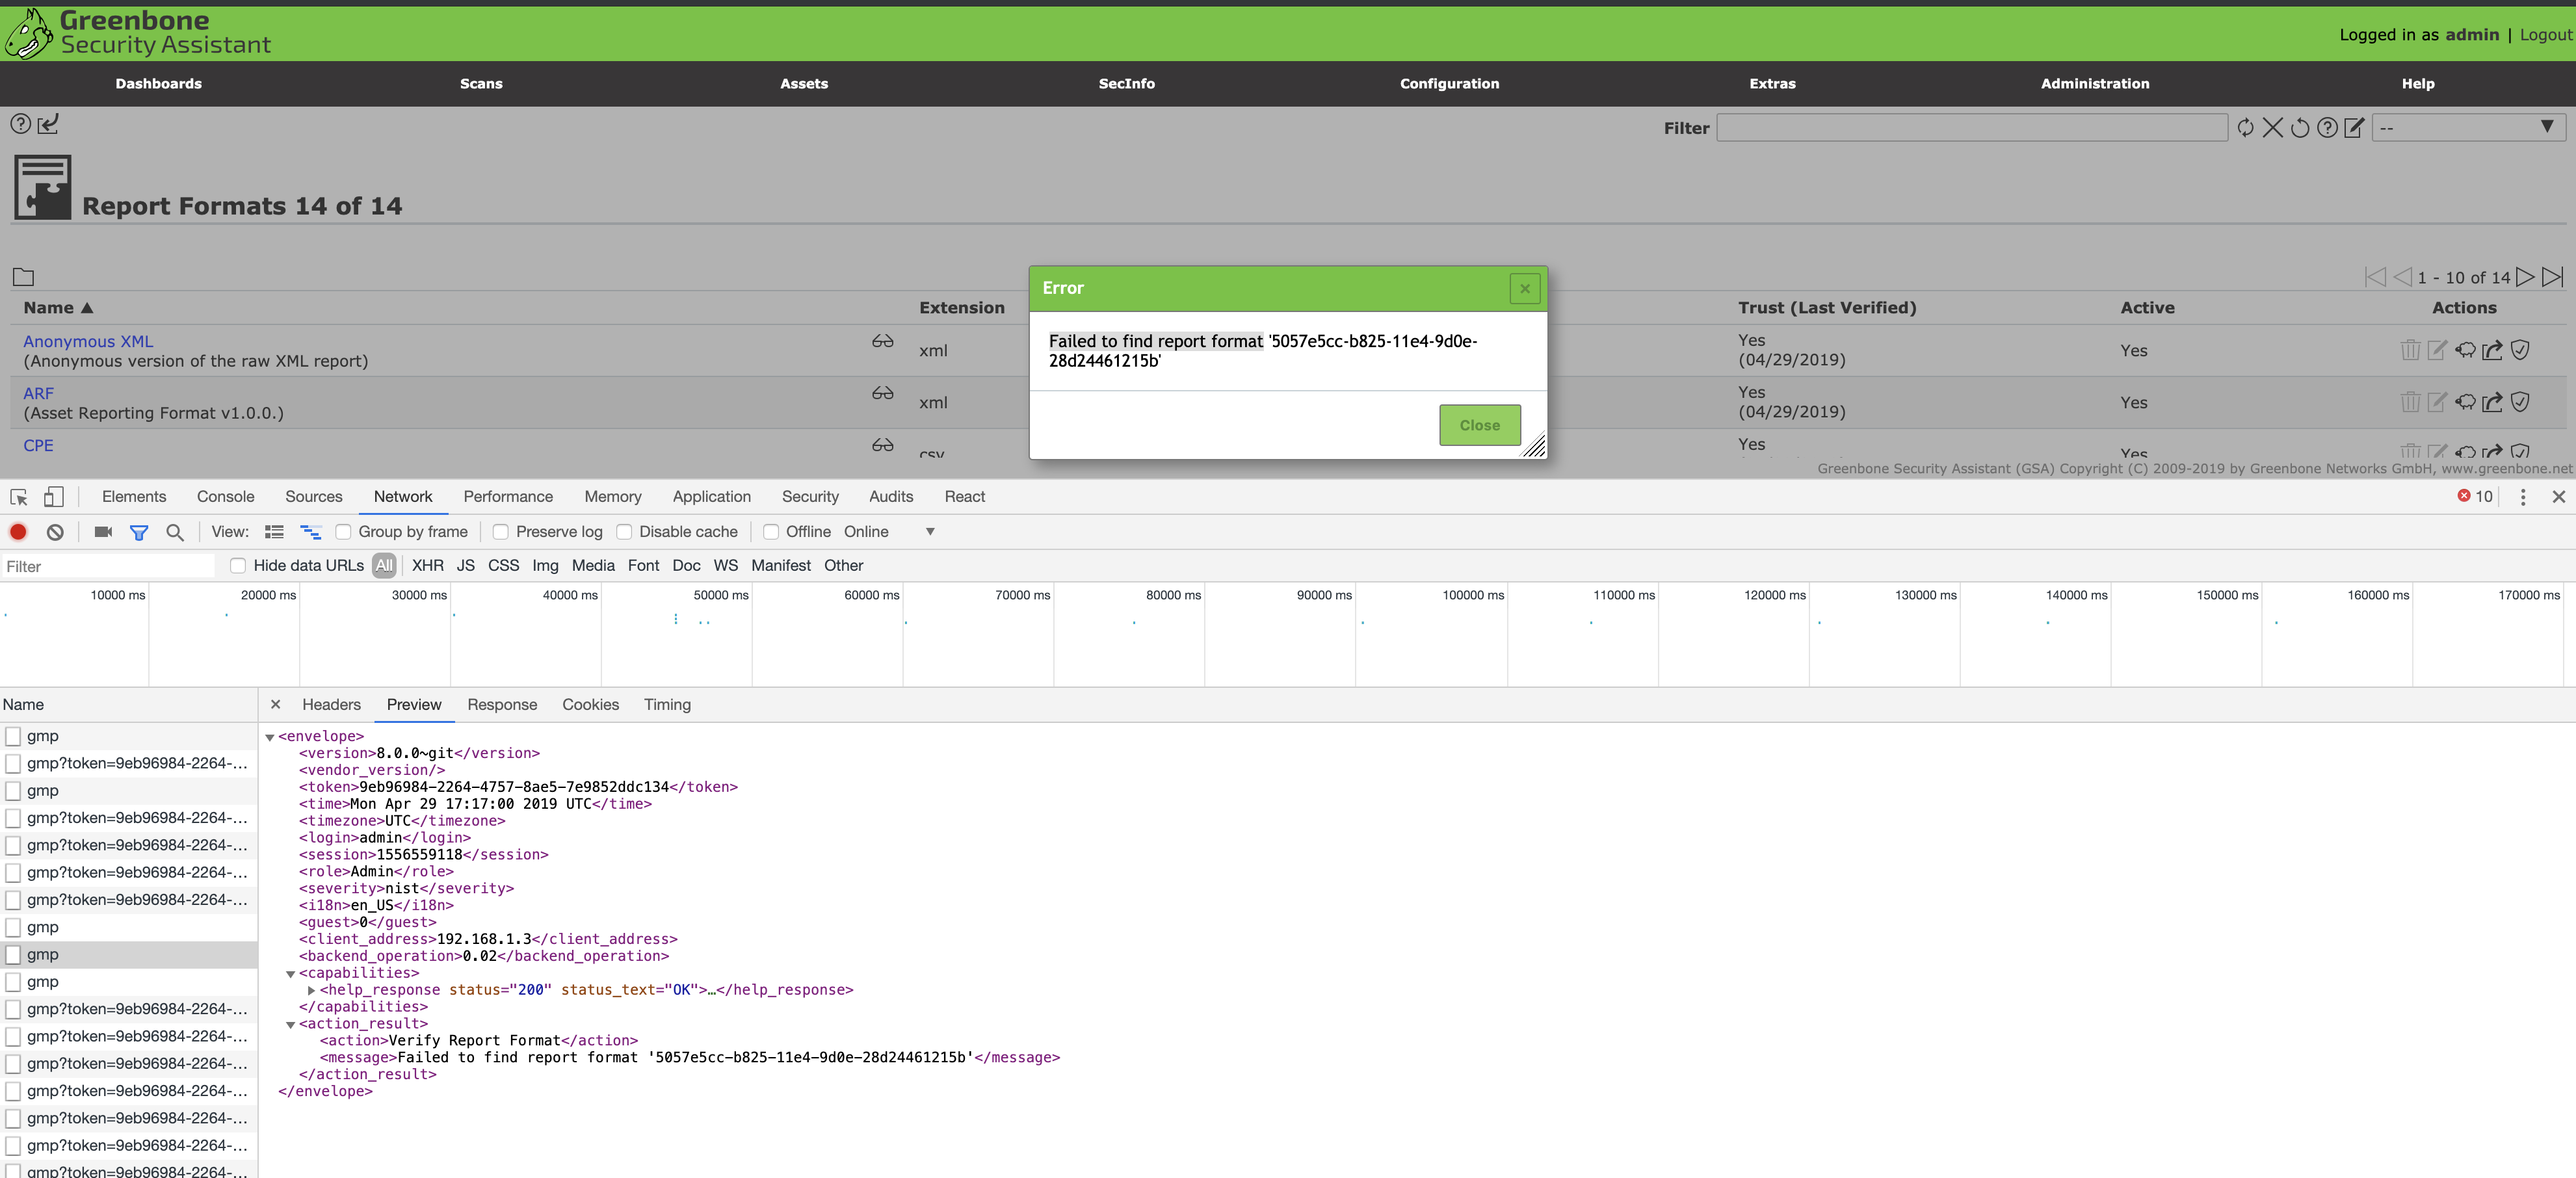Expand the help_response element
Viewport: 2576px width, 1178px height.
311,991
